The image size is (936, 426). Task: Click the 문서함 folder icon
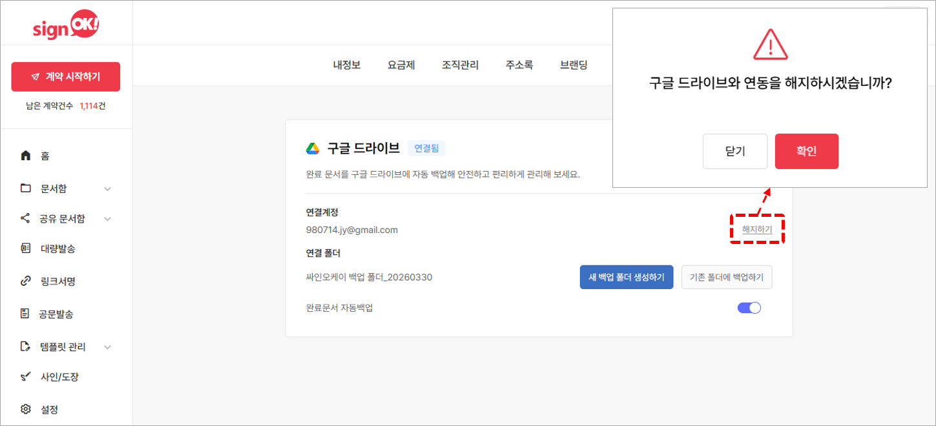[x=26, y=188]
